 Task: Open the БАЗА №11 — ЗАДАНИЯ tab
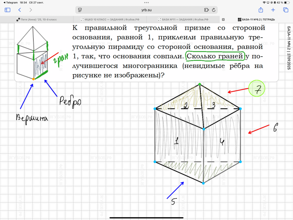click(x=183, y=20)
